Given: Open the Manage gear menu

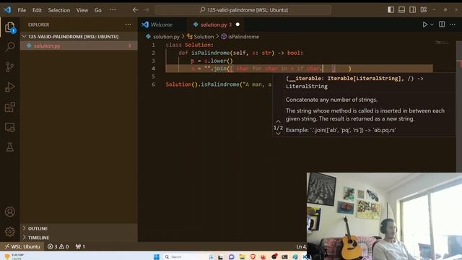Looking at the screenshot, I should 9,232.
